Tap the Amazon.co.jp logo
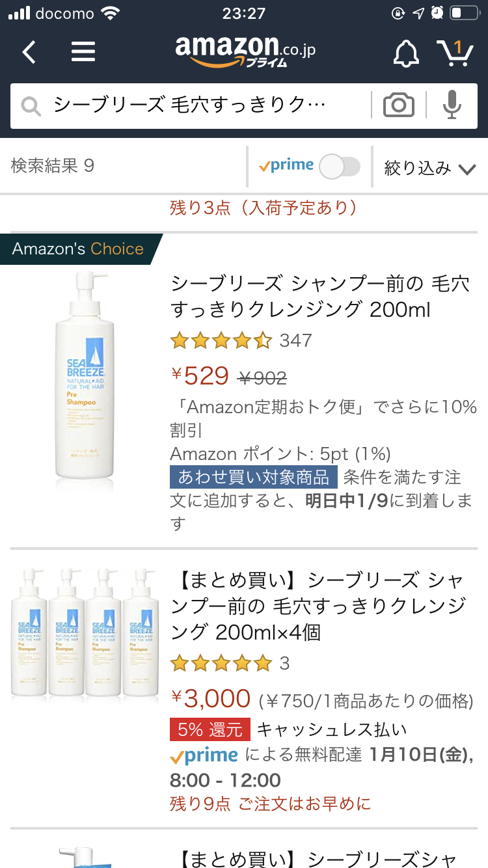 [x=245, y=51]
